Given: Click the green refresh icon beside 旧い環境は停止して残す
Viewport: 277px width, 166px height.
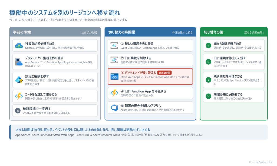Looking at the screenshot, I should [209, 62].
